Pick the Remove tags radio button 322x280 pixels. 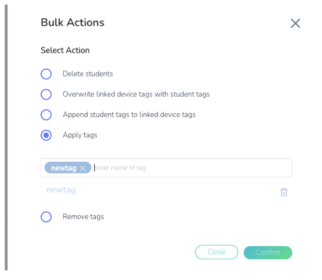(x=46, y=217)
